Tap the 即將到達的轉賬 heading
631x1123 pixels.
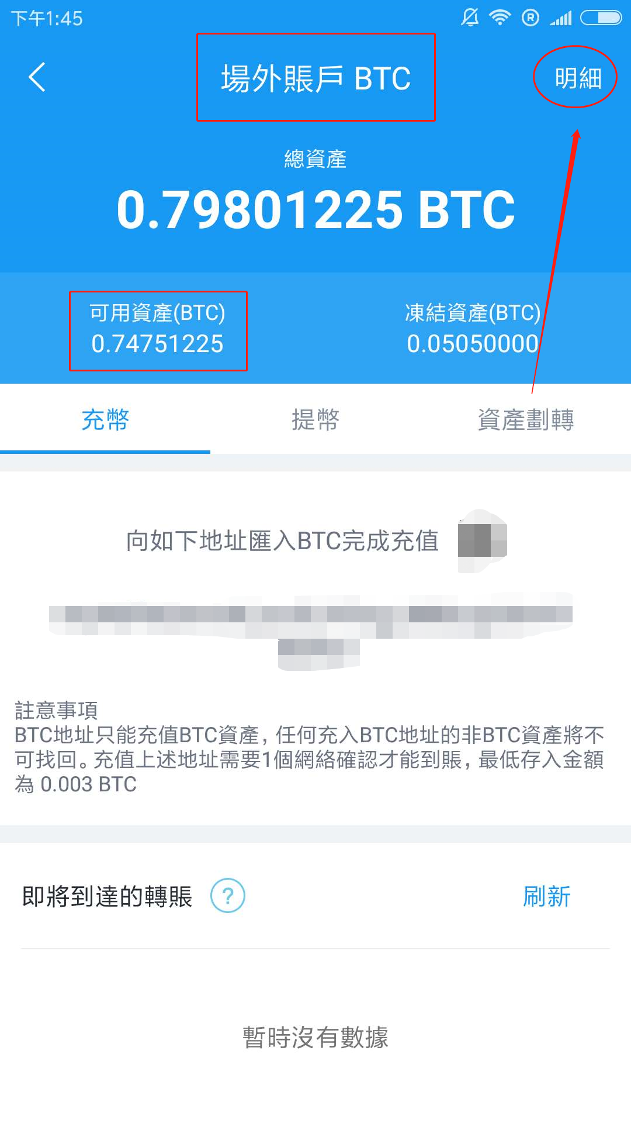pyautogui.click(x=107, y=896)
